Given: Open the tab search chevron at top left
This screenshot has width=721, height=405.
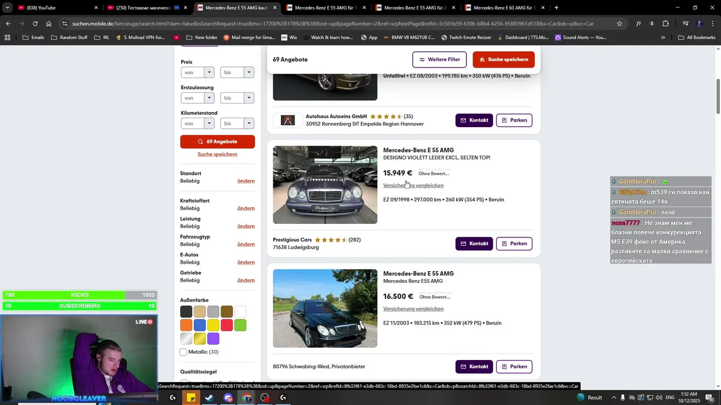Looking at the screenshot, I should 7,8.
